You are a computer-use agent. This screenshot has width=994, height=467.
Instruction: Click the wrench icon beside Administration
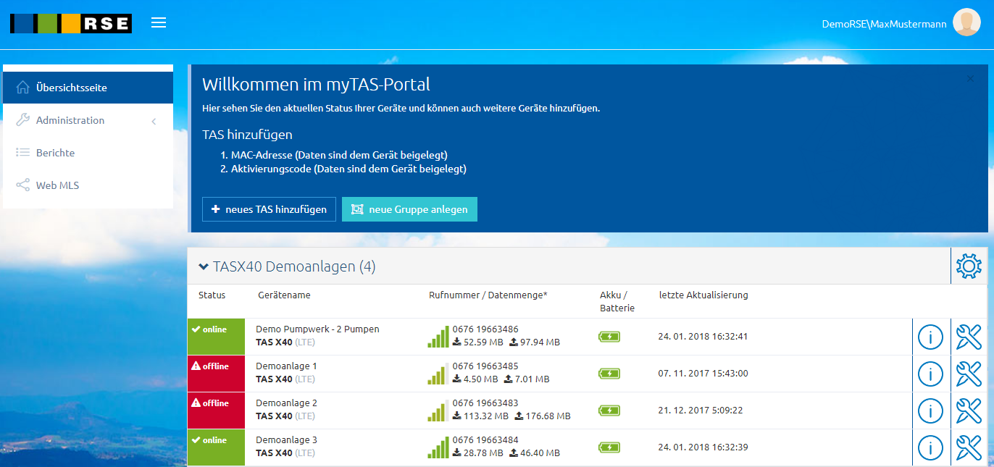coord(23,120)
